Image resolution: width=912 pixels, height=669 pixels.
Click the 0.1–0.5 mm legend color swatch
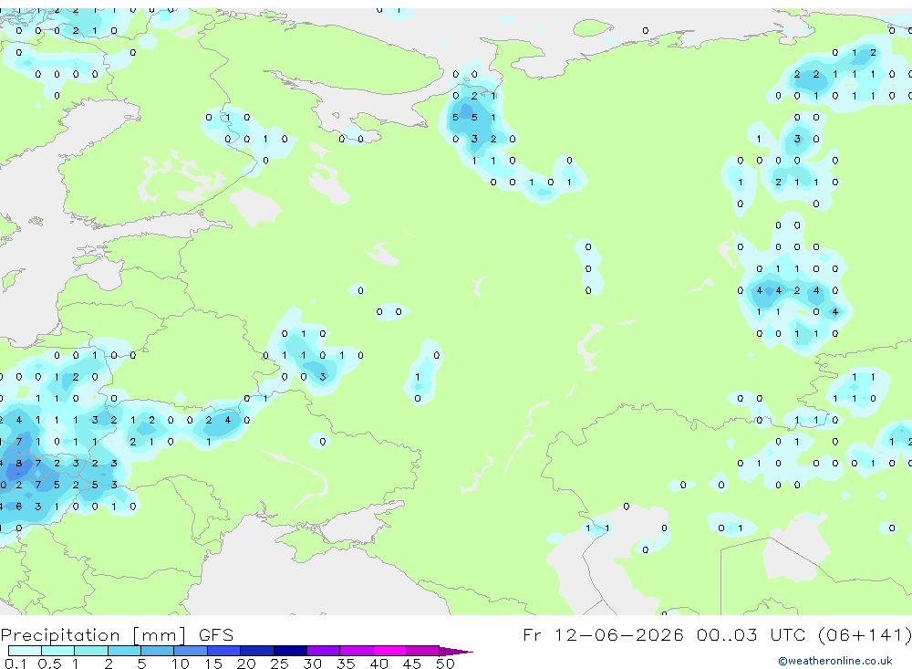(25, 651)
